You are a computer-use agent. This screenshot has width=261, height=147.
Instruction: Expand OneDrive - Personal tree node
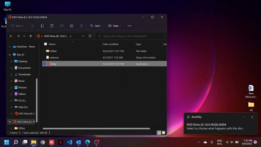click(10, 47)
